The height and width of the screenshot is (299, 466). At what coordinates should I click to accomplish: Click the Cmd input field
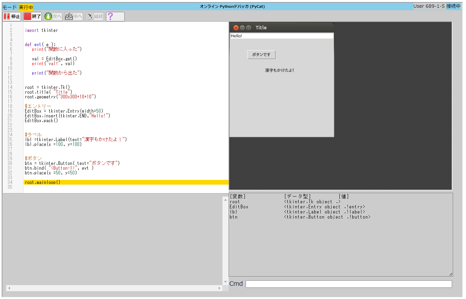(349, 284)
